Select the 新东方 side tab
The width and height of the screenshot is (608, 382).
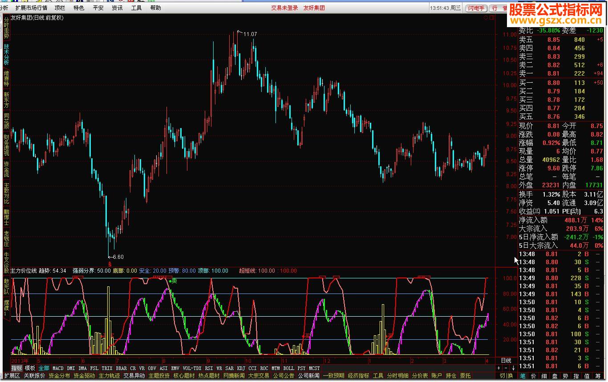6,100
